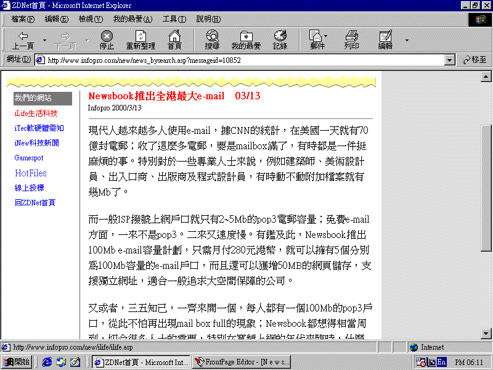The image size is (493, 370).
Task: Click the Print (列印) toolbar icon
Action: pos(351,39)
